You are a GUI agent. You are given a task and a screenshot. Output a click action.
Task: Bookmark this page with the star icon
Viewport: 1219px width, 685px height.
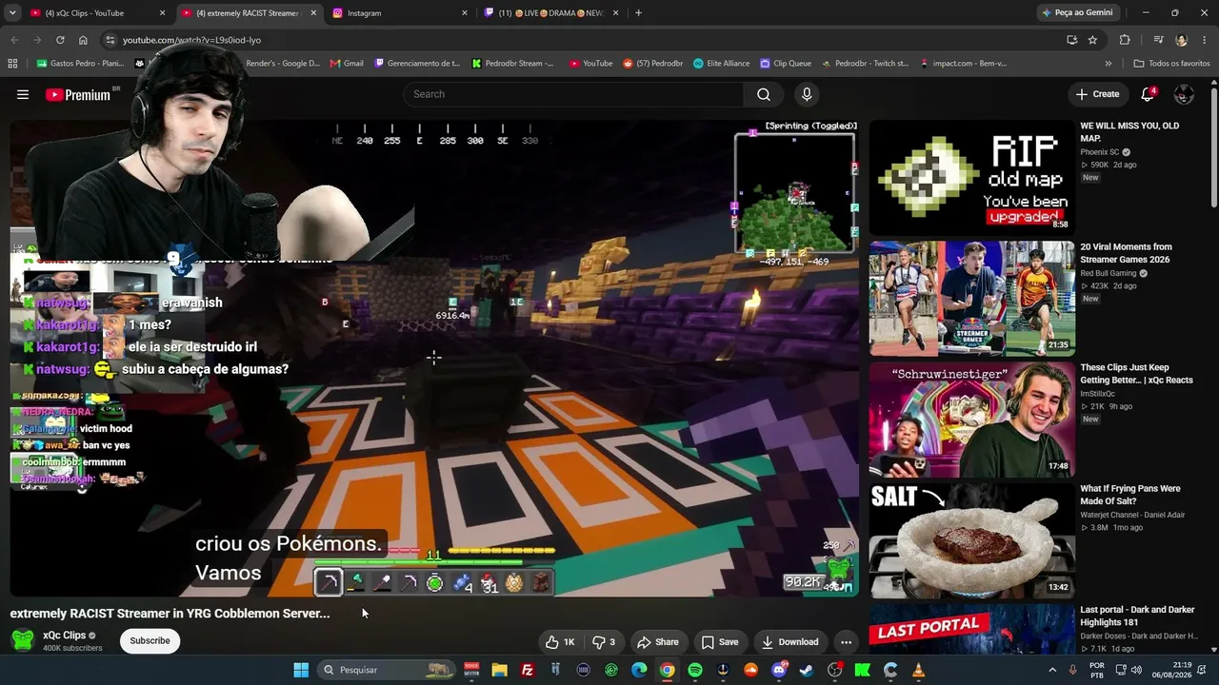(1092, 40)
